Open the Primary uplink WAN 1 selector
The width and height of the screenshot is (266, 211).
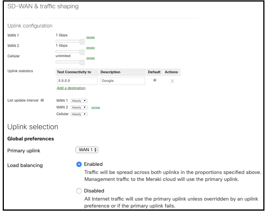pyautogui.click(x=87, y=150)
